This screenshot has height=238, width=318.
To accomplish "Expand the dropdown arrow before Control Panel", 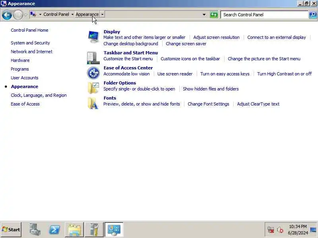I will [40, 14].
